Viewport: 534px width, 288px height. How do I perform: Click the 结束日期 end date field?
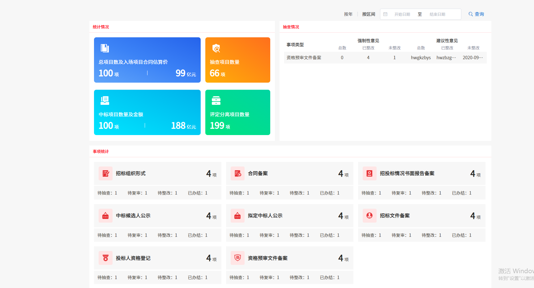point(437,14)
